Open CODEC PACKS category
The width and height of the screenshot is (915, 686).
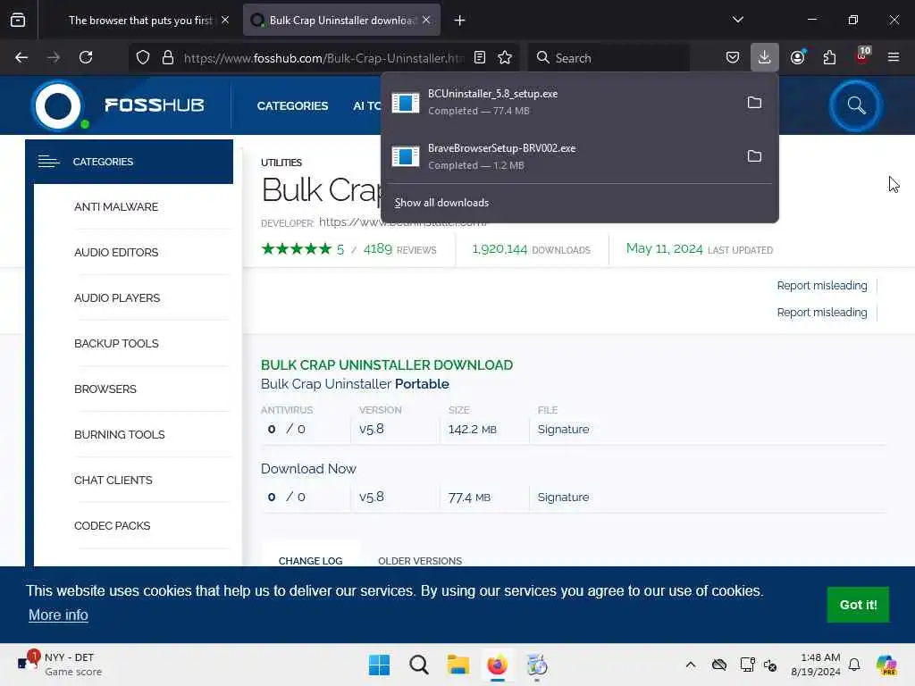click(112, 525)
